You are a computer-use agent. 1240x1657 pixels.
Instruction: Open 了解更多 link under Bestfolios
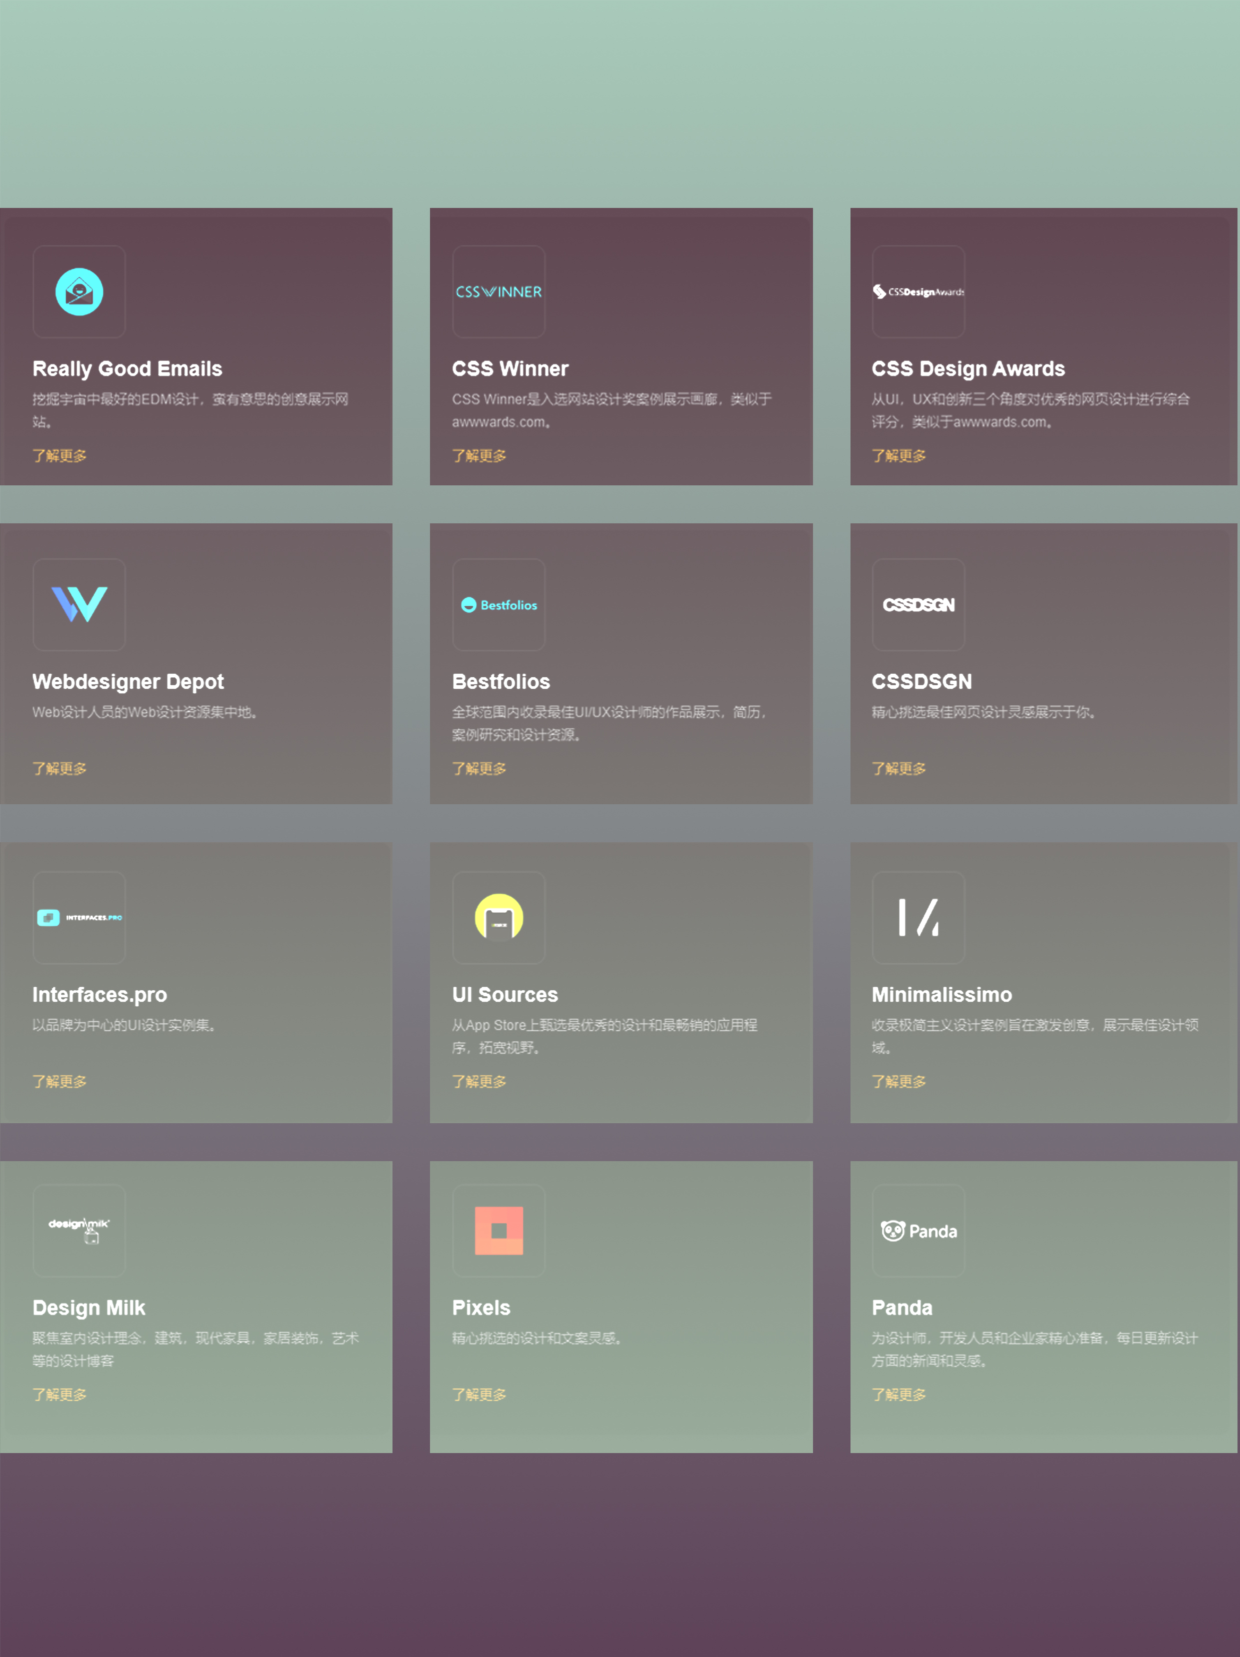479,769
